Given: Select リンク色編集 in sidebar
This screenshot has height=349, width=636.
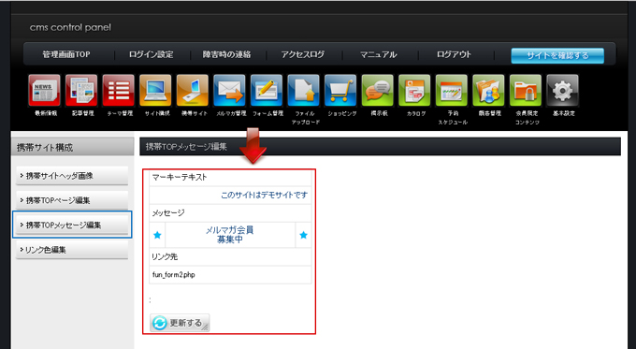Looking at the screenshot, I should pyautogui.click(x=72, y=250).
